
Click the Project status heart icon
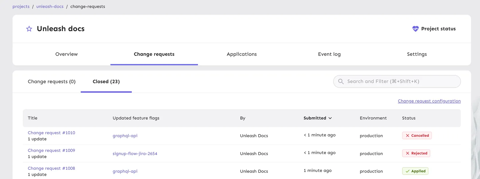(x=415, y=29)
